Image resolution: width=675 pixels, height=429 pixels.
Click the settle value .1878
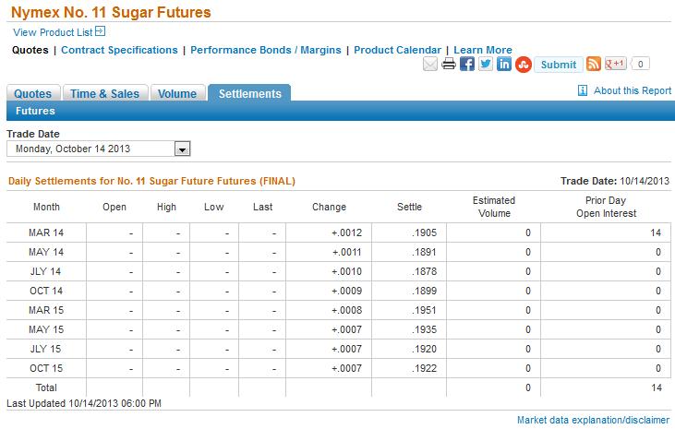424,271
